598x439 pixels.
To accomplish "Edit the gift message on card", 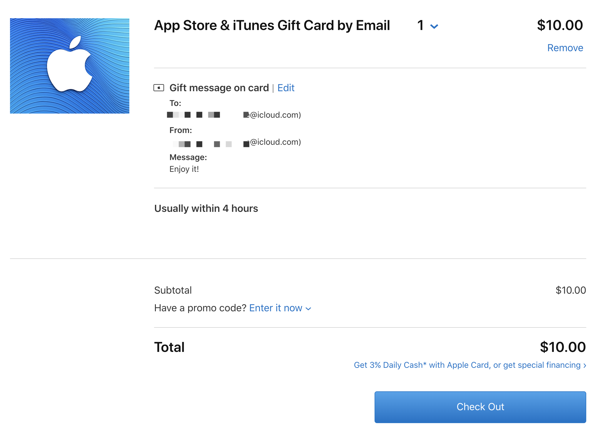I will pyautogui.click(x=286, y=88).
